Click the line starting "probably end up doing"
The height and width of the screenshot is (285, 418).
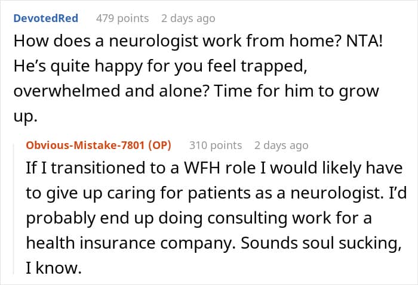(198, 218)
